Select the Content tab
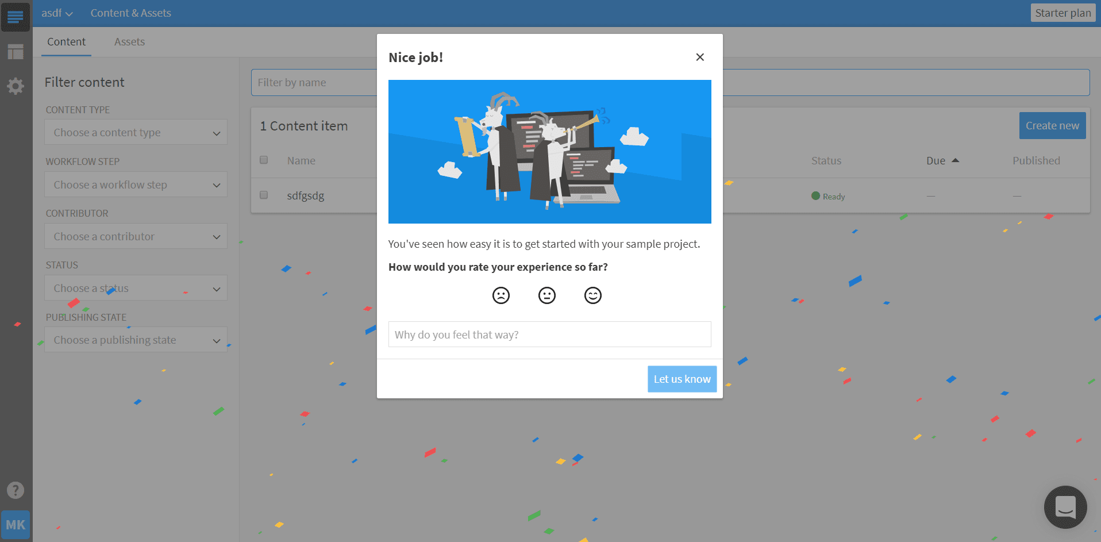Viewport: 1101px width, 542px height. pyautogui.click(x=66, y=42)
